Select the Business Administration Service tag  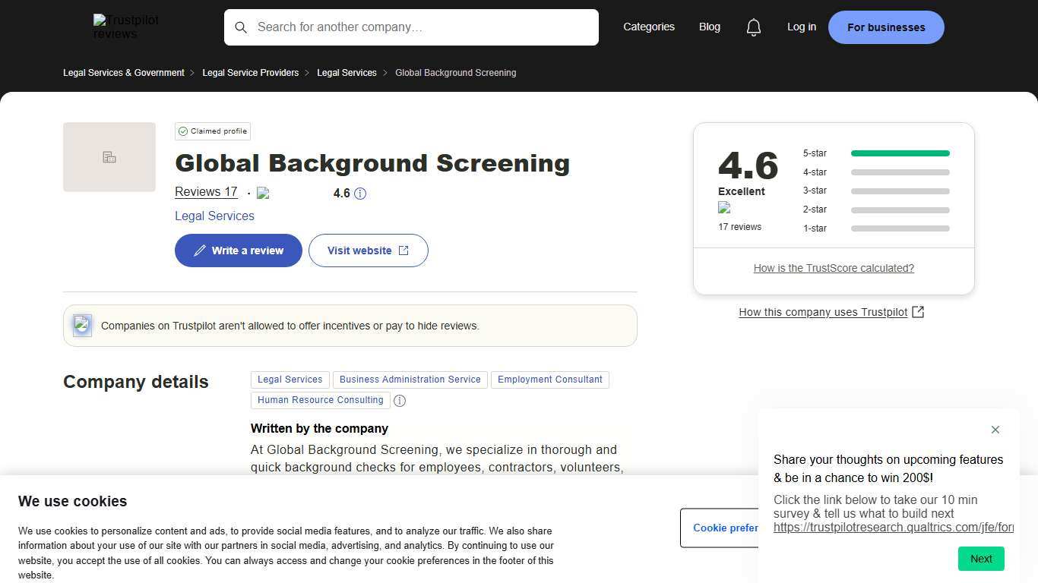click(410, 380)
